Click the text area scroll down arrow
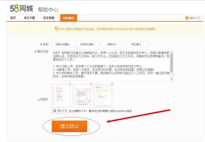Image resolution: width=205 pixels, height=142 pixels. 172,79
